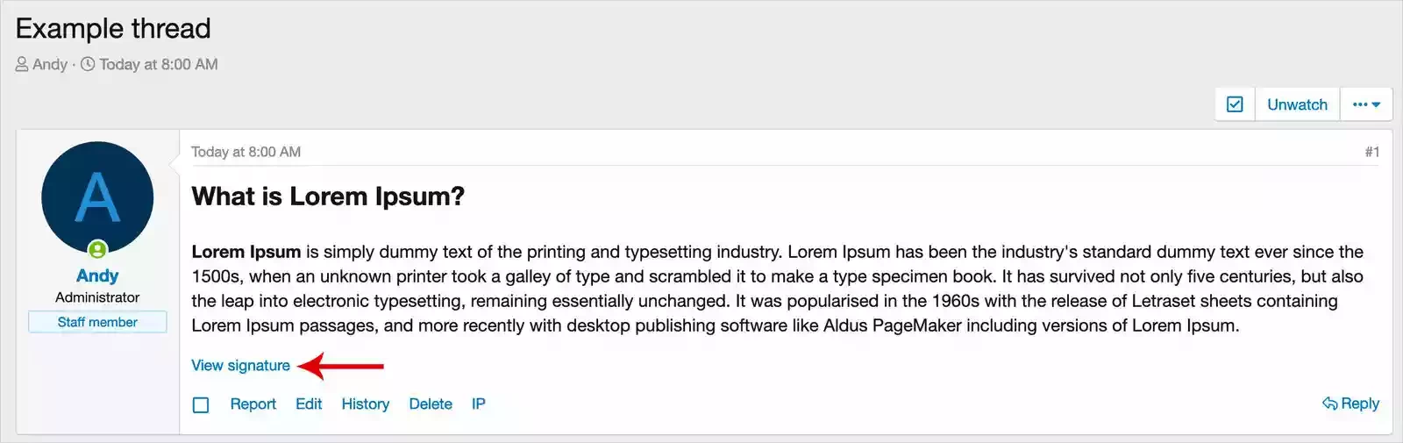Click the reply arrow icon
Viewport: 1403px width, 443px height.
pyautogui.click(x=1329, y=404)
